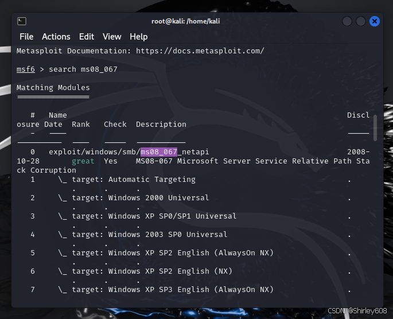Click the minimize circle button in title bar
This screenshot has height=319, width=393.
347,21
